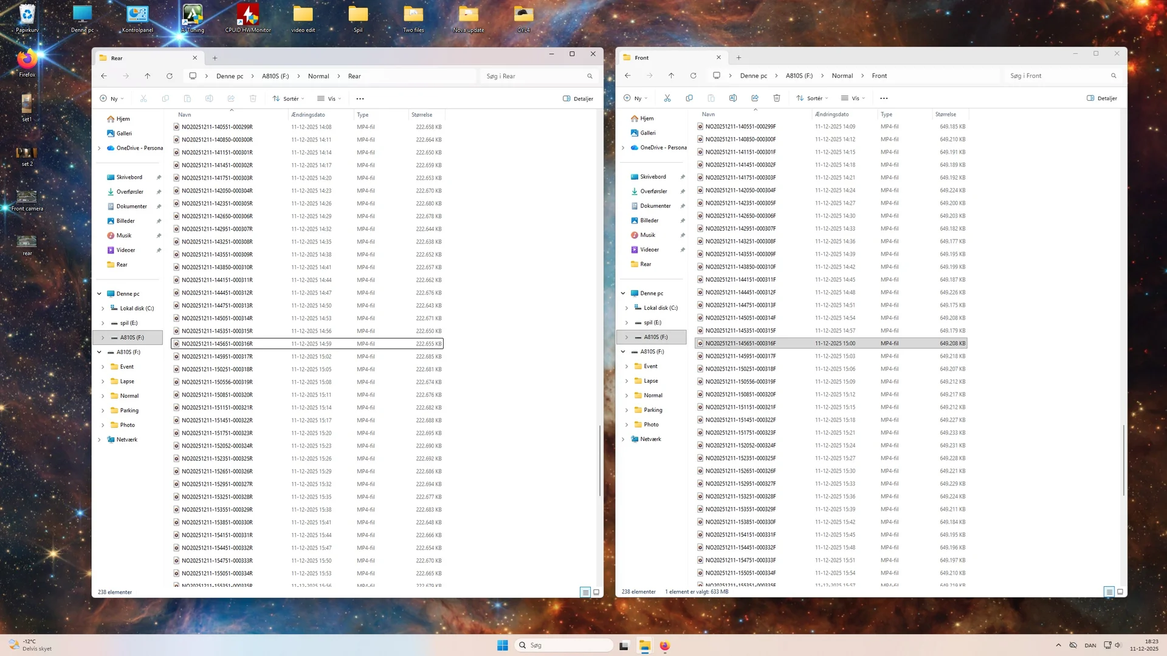Open the Papirkurv recycle bin desktop icon
Screen dimensions: 1167x656
pyautogui.click(x=27, y=18)
